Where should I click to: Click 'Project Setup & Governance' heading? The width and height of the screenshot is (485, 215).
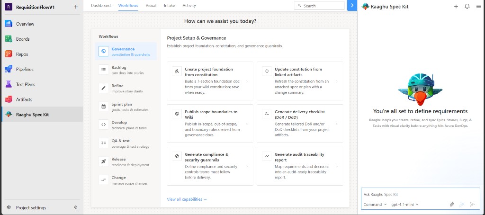tap(197, 38)
